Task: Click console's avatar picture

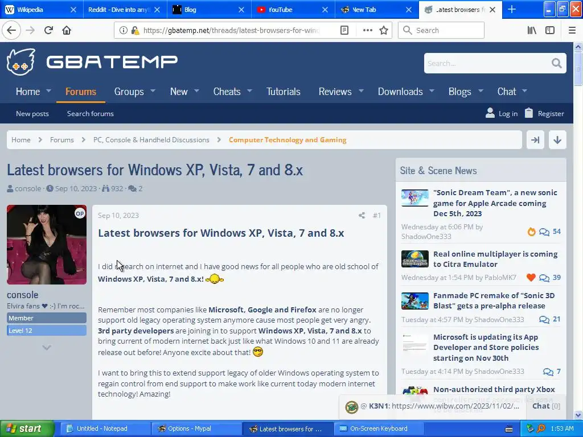Action: tap(47, 245)
